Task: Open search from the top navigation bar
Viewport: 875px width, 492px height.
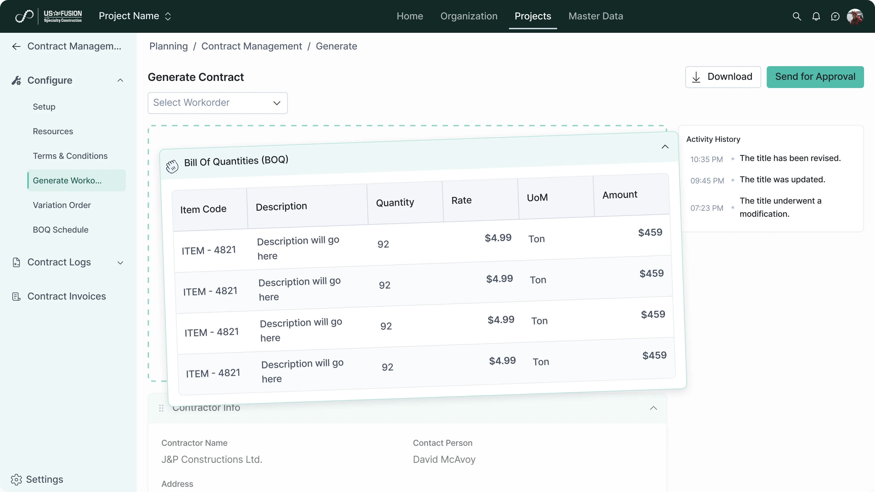Action: click(x=797, y=16)
